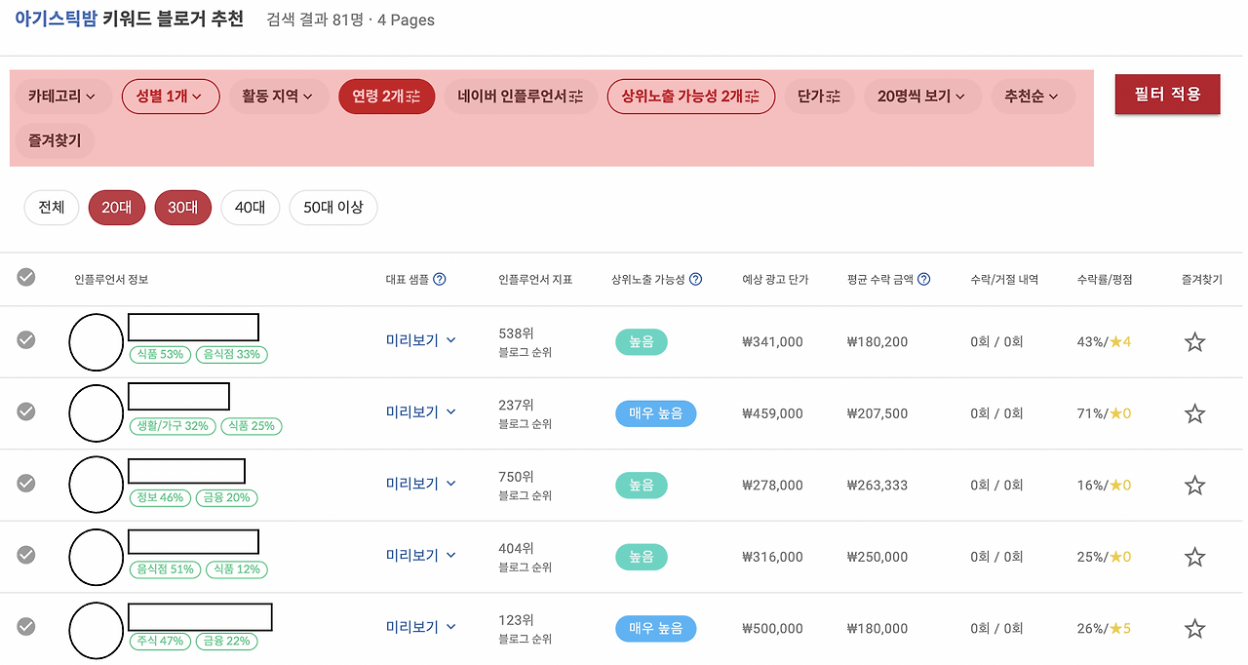Open the 상위노출 가능성 help icon
The height and width of the screenshot is (665, 1248).
pos(695,279)
